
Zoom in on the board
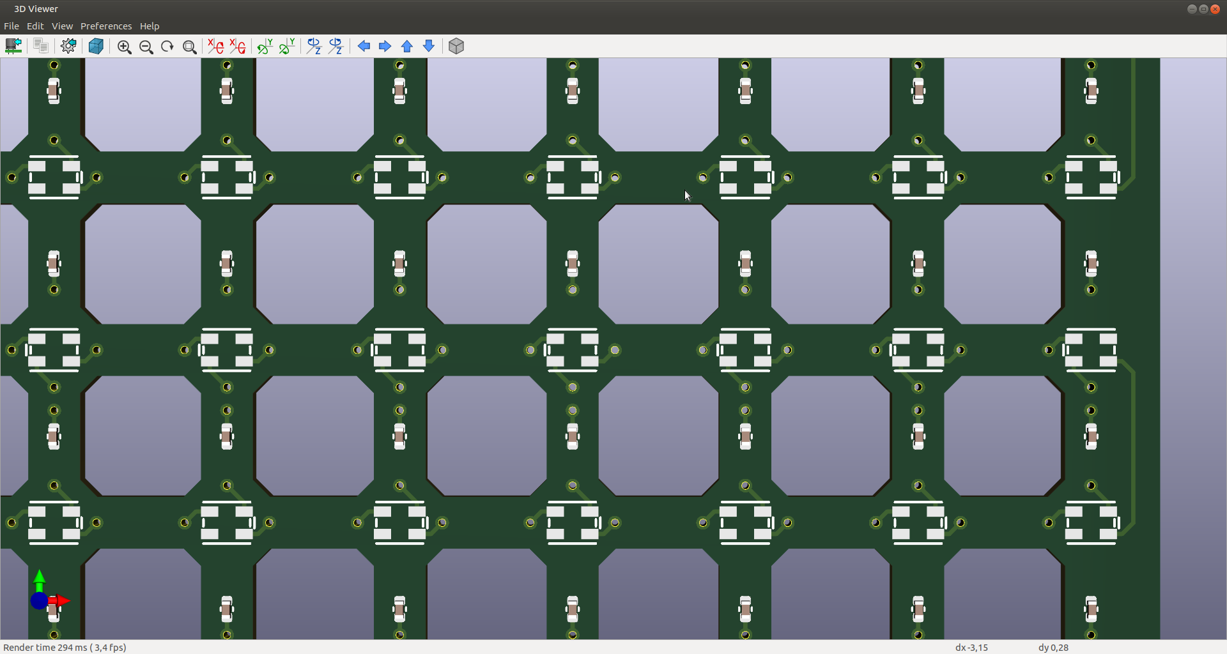click(125, 46)
